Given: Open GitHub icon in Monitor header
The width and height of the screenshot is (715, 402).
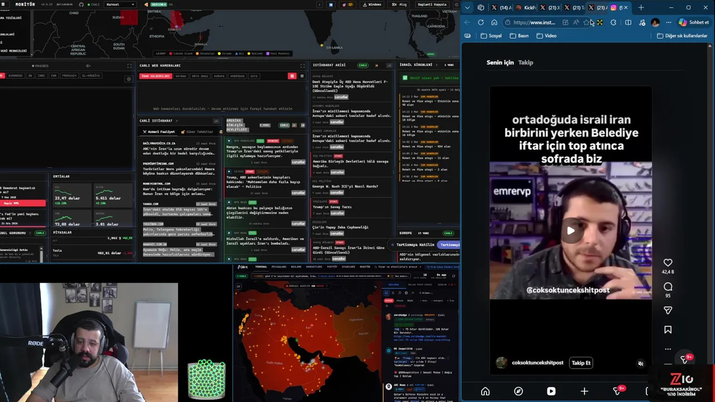Looking at the screenshot, I should (82, 4).
